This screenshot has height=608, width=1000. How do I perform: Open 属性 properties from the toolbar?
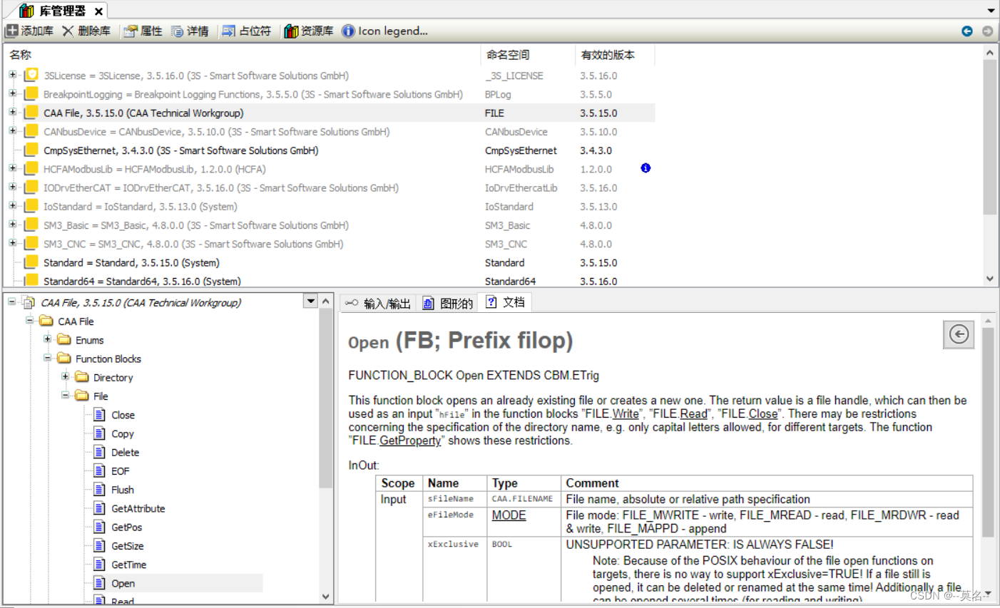click(143, 31)
